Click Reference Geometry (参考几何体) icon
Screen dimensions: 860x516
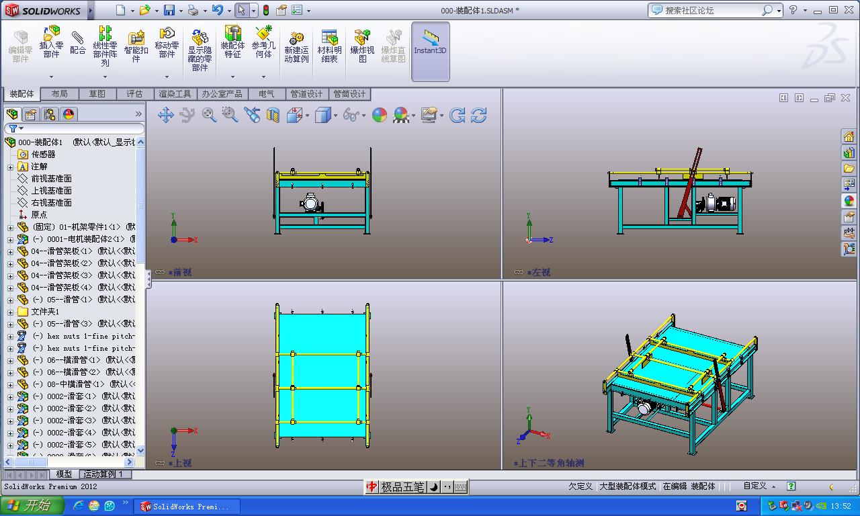coord(263,42)
